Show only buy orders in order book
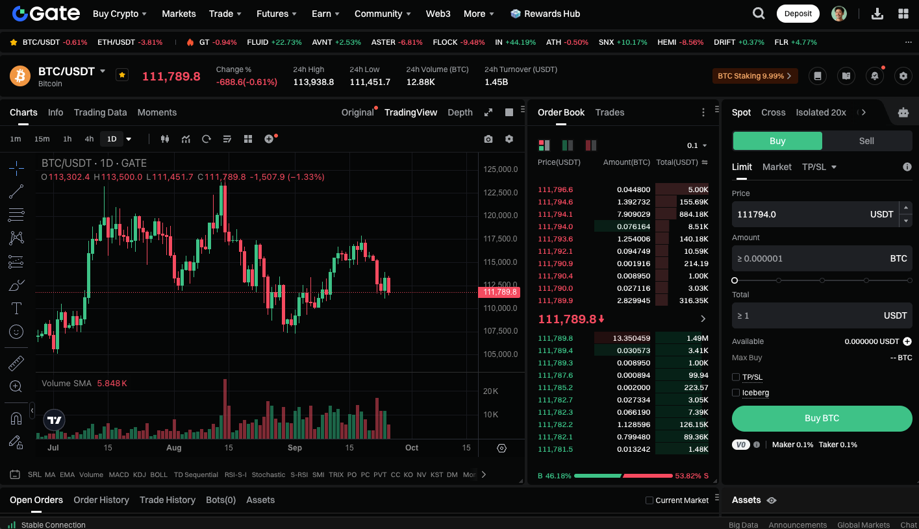This screenshot has height=529, width=919. pos(568,145)
